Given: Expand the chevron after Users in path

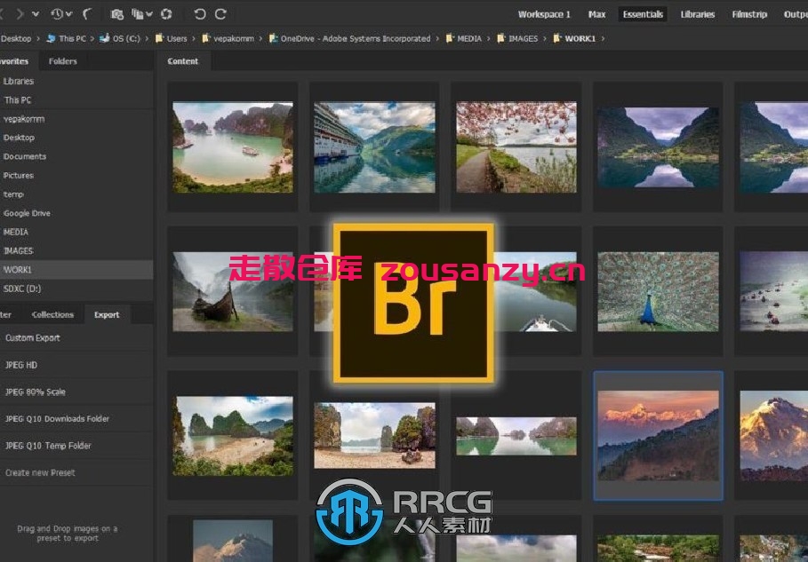Looking at the screenshot, I should point(194,38).
